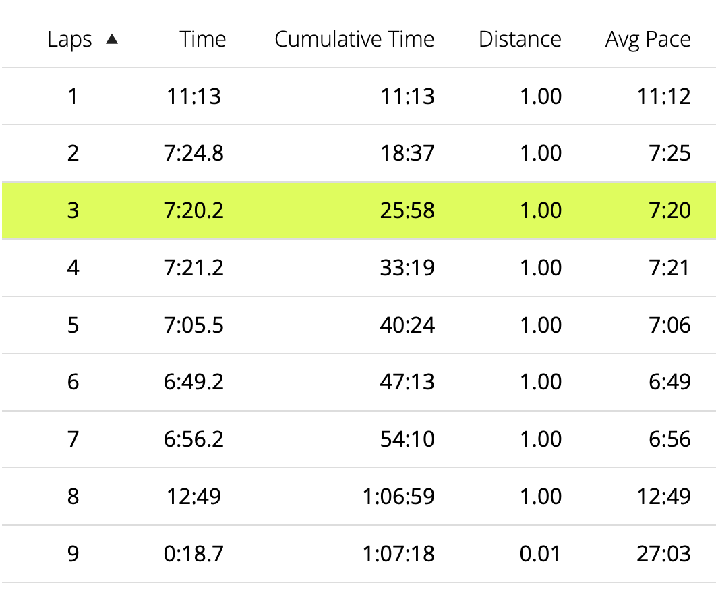The image size is (716, 591).
Task: Click the Distance column header
Action: (x=520, y=39)
